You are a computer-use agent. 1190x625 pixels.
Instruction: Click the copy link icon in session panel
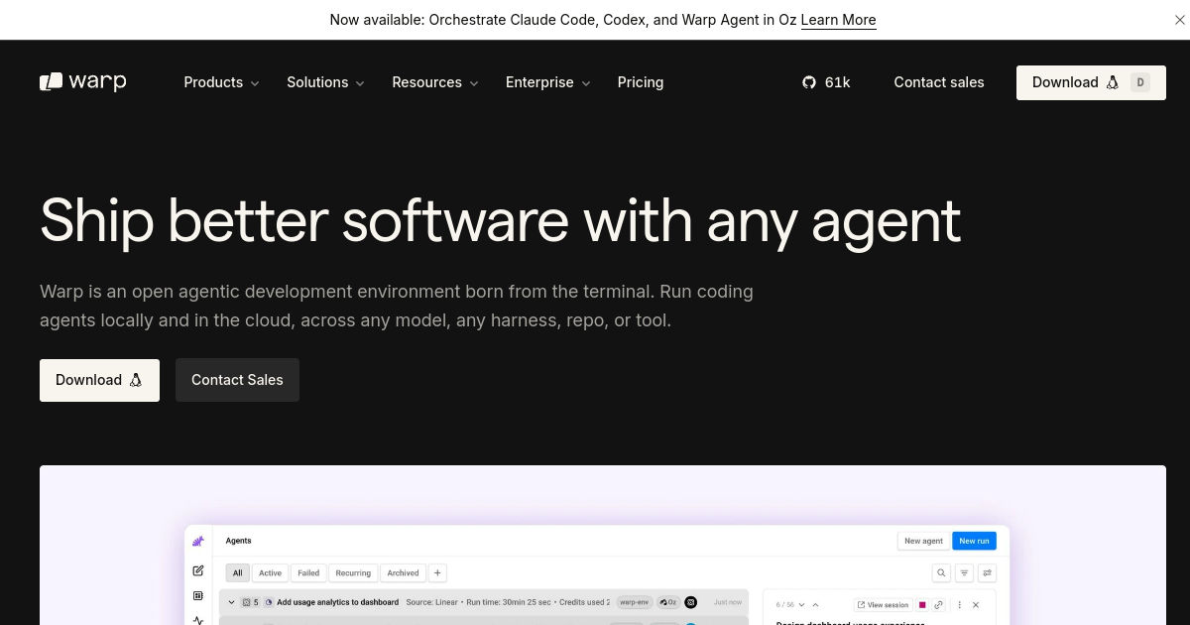[x=939, y=604]
